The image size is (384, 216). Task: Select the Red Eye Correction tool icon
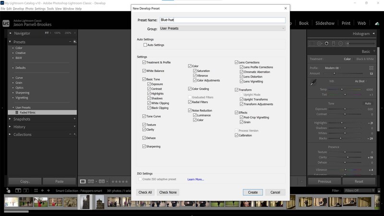click(326, 44)
